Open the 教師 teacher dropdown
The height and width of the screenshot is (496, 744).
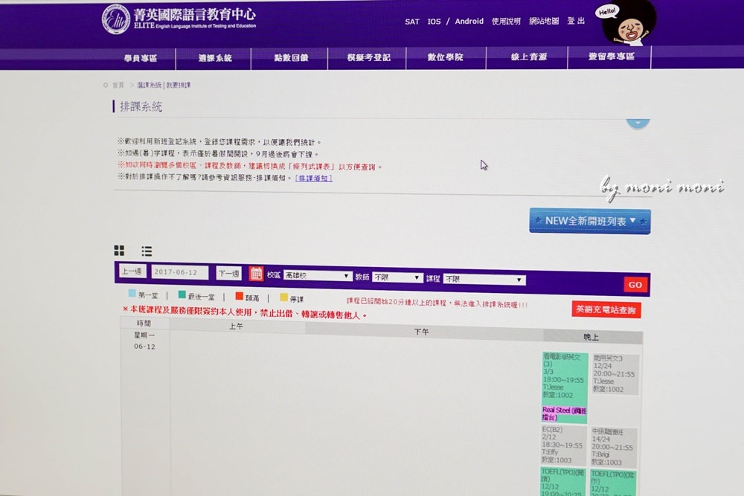[x=397, y=277]
